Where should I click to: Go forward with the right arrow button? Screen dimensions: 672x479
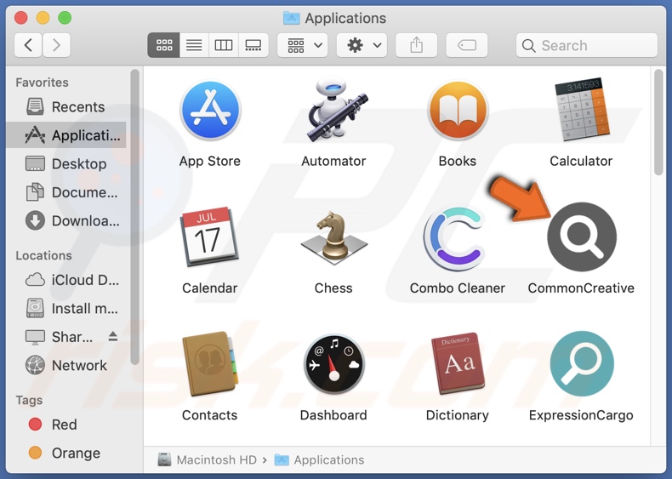56,45
